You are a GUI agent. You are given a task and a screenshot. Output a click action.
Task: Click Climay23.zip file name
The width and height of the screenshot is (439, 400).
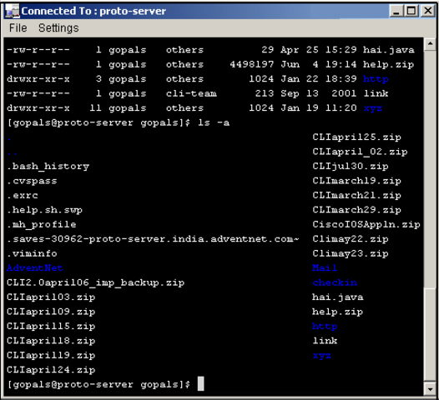pos(351,254)
